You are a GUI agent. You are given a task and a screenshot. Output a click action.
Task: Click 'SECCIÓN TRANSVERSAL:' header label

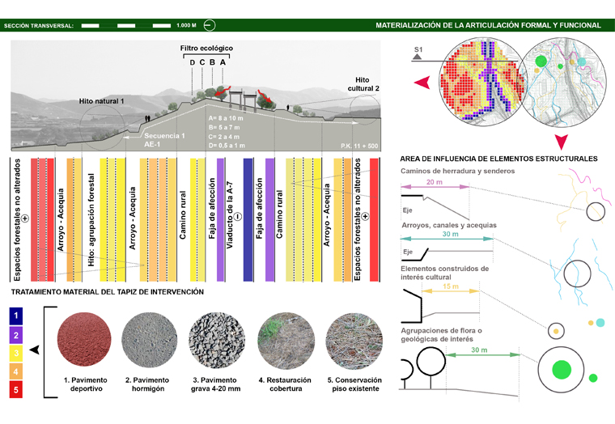[x=39, y=26]
